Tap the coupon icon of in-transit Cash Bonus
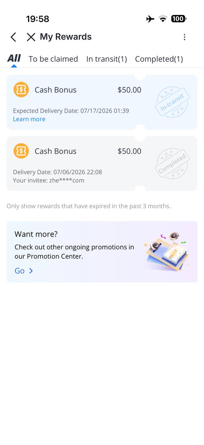The image size is (204, 445). tap(21, 90)
